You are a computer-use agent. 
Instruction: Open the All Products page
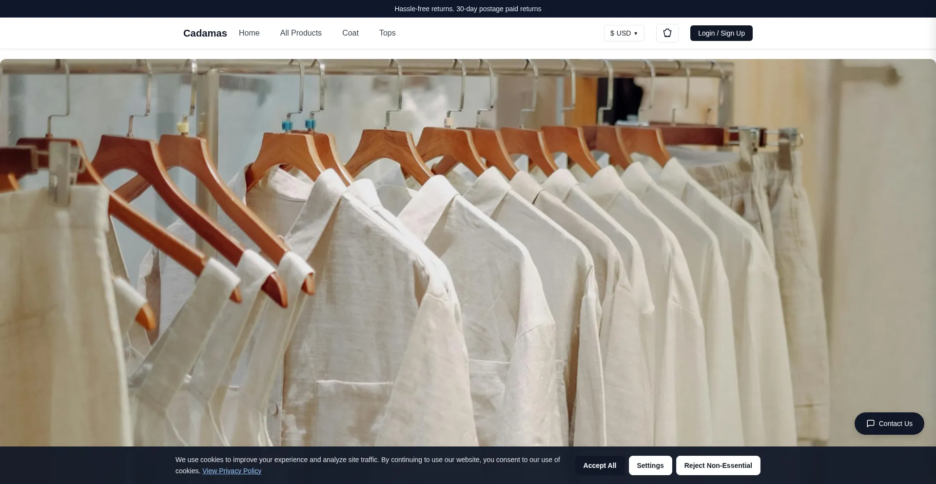tap(301, 33)
